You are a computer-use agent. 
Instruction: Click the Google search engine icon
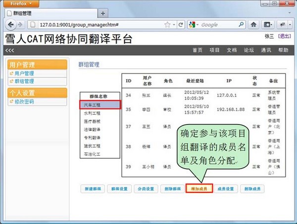coord(192,25)
